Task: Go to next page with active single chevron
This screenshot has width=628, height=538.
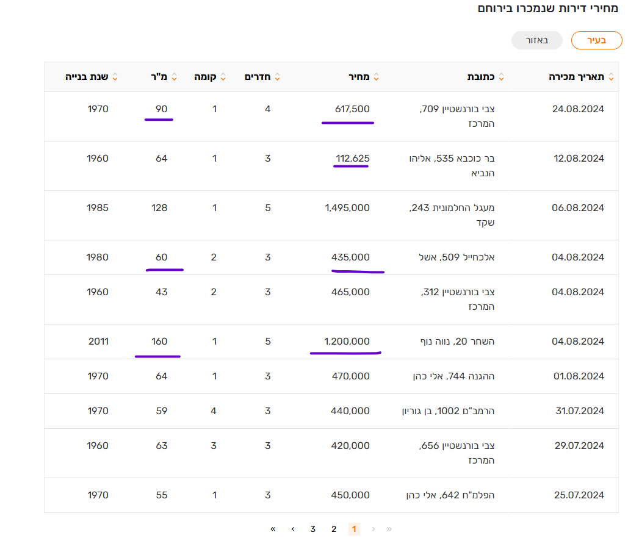Action: (293, 529)
